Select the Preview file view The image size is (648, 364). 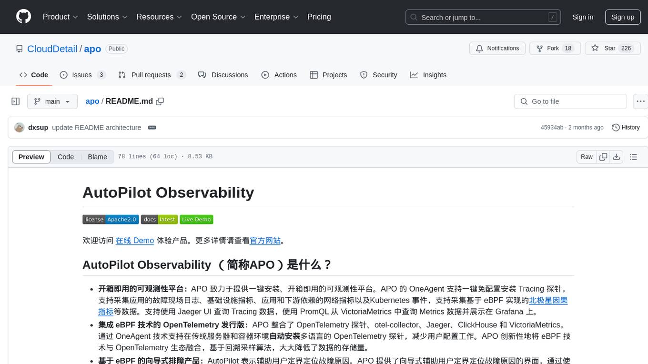tap(31, 157)
